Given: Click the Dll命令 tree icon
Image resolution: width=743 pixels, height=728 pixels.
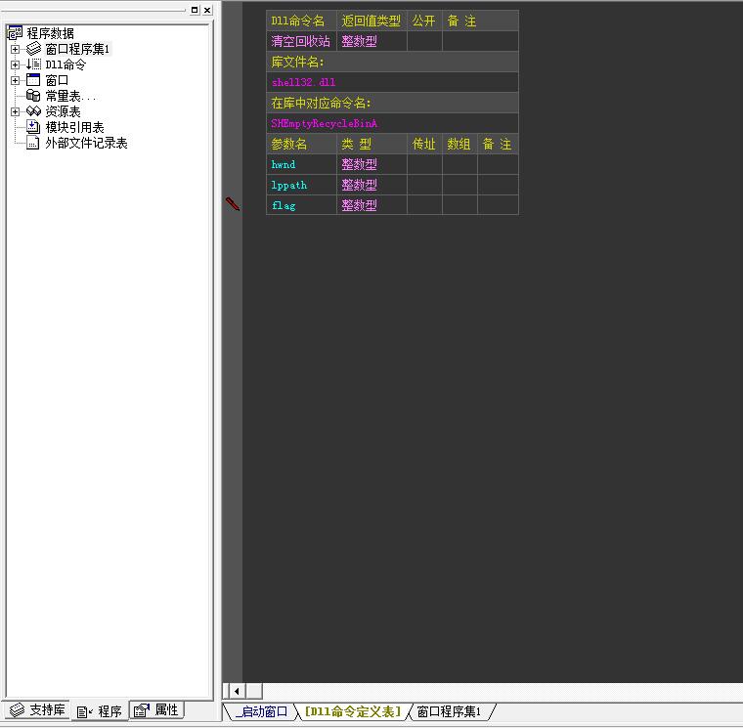Looking at the screenshot, I should (x=33, y=64).
